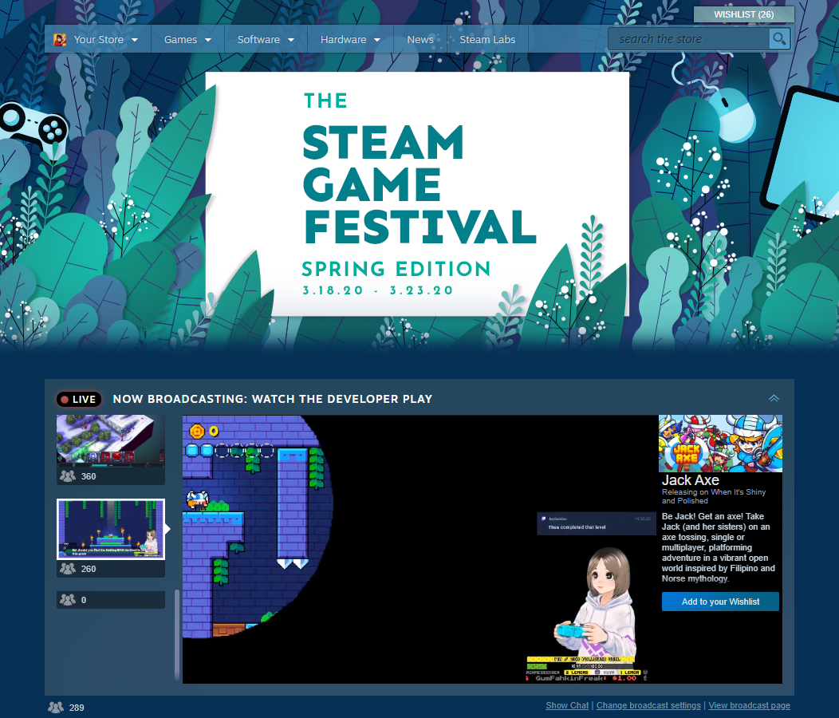Click the LIVE indicator badge
The height and width of the screenshot is (718, 839).
(x=79, y=399)
